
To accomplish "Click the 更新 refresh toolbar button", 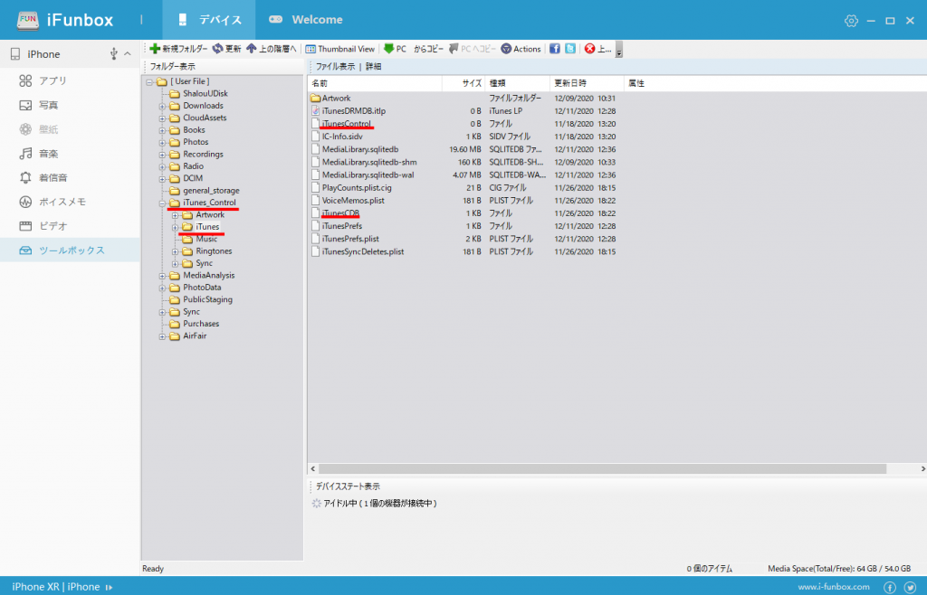I will (226, 49).
